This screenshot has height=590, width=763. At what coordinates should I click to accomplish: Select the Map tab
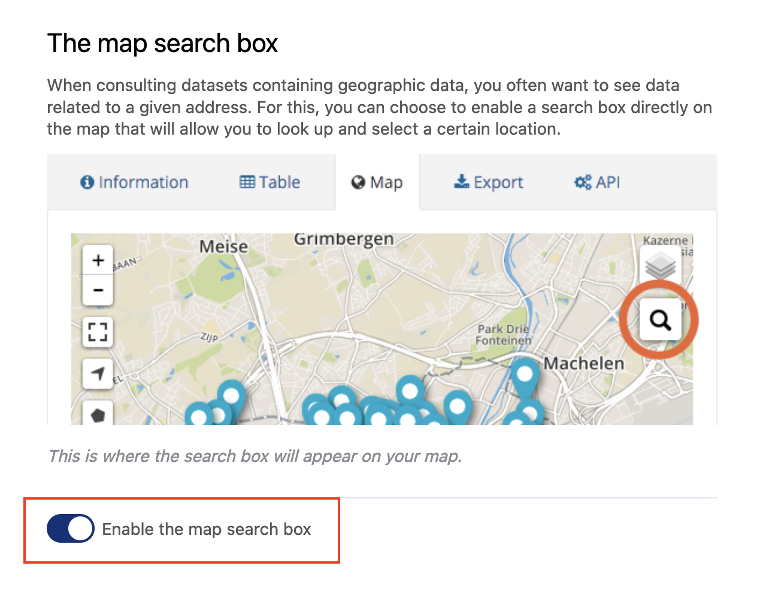click(377, 183)
